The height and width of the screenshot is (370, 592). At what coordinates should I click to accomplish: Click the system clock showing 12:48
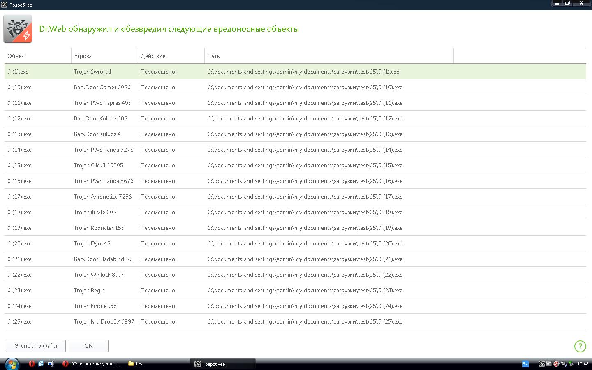[583, 364]
